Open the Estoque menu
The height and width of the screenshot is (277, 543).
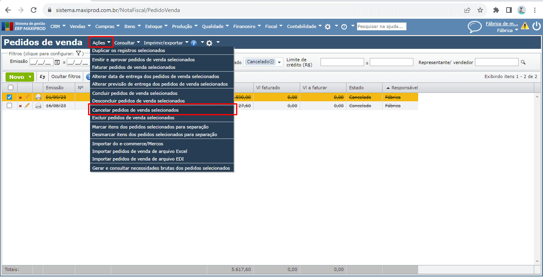point(157,26)
